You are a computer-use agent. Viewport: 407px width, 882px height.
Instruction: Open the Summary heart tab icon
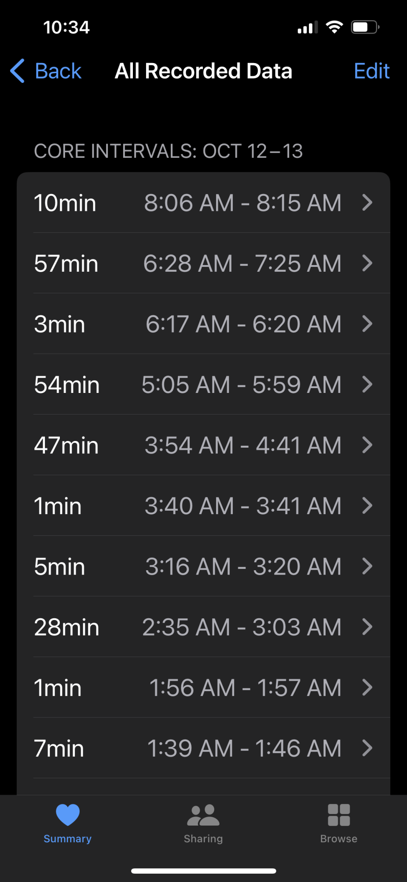(x=68, y=815)
